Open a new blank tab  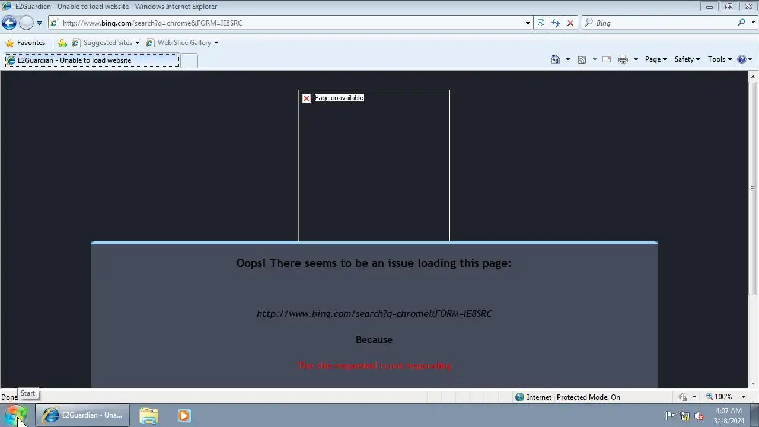(189, 60)
